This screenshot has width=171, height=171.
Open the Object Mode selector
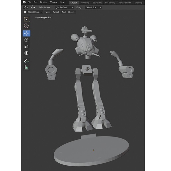pyautogui.click(x=33, y=12)
